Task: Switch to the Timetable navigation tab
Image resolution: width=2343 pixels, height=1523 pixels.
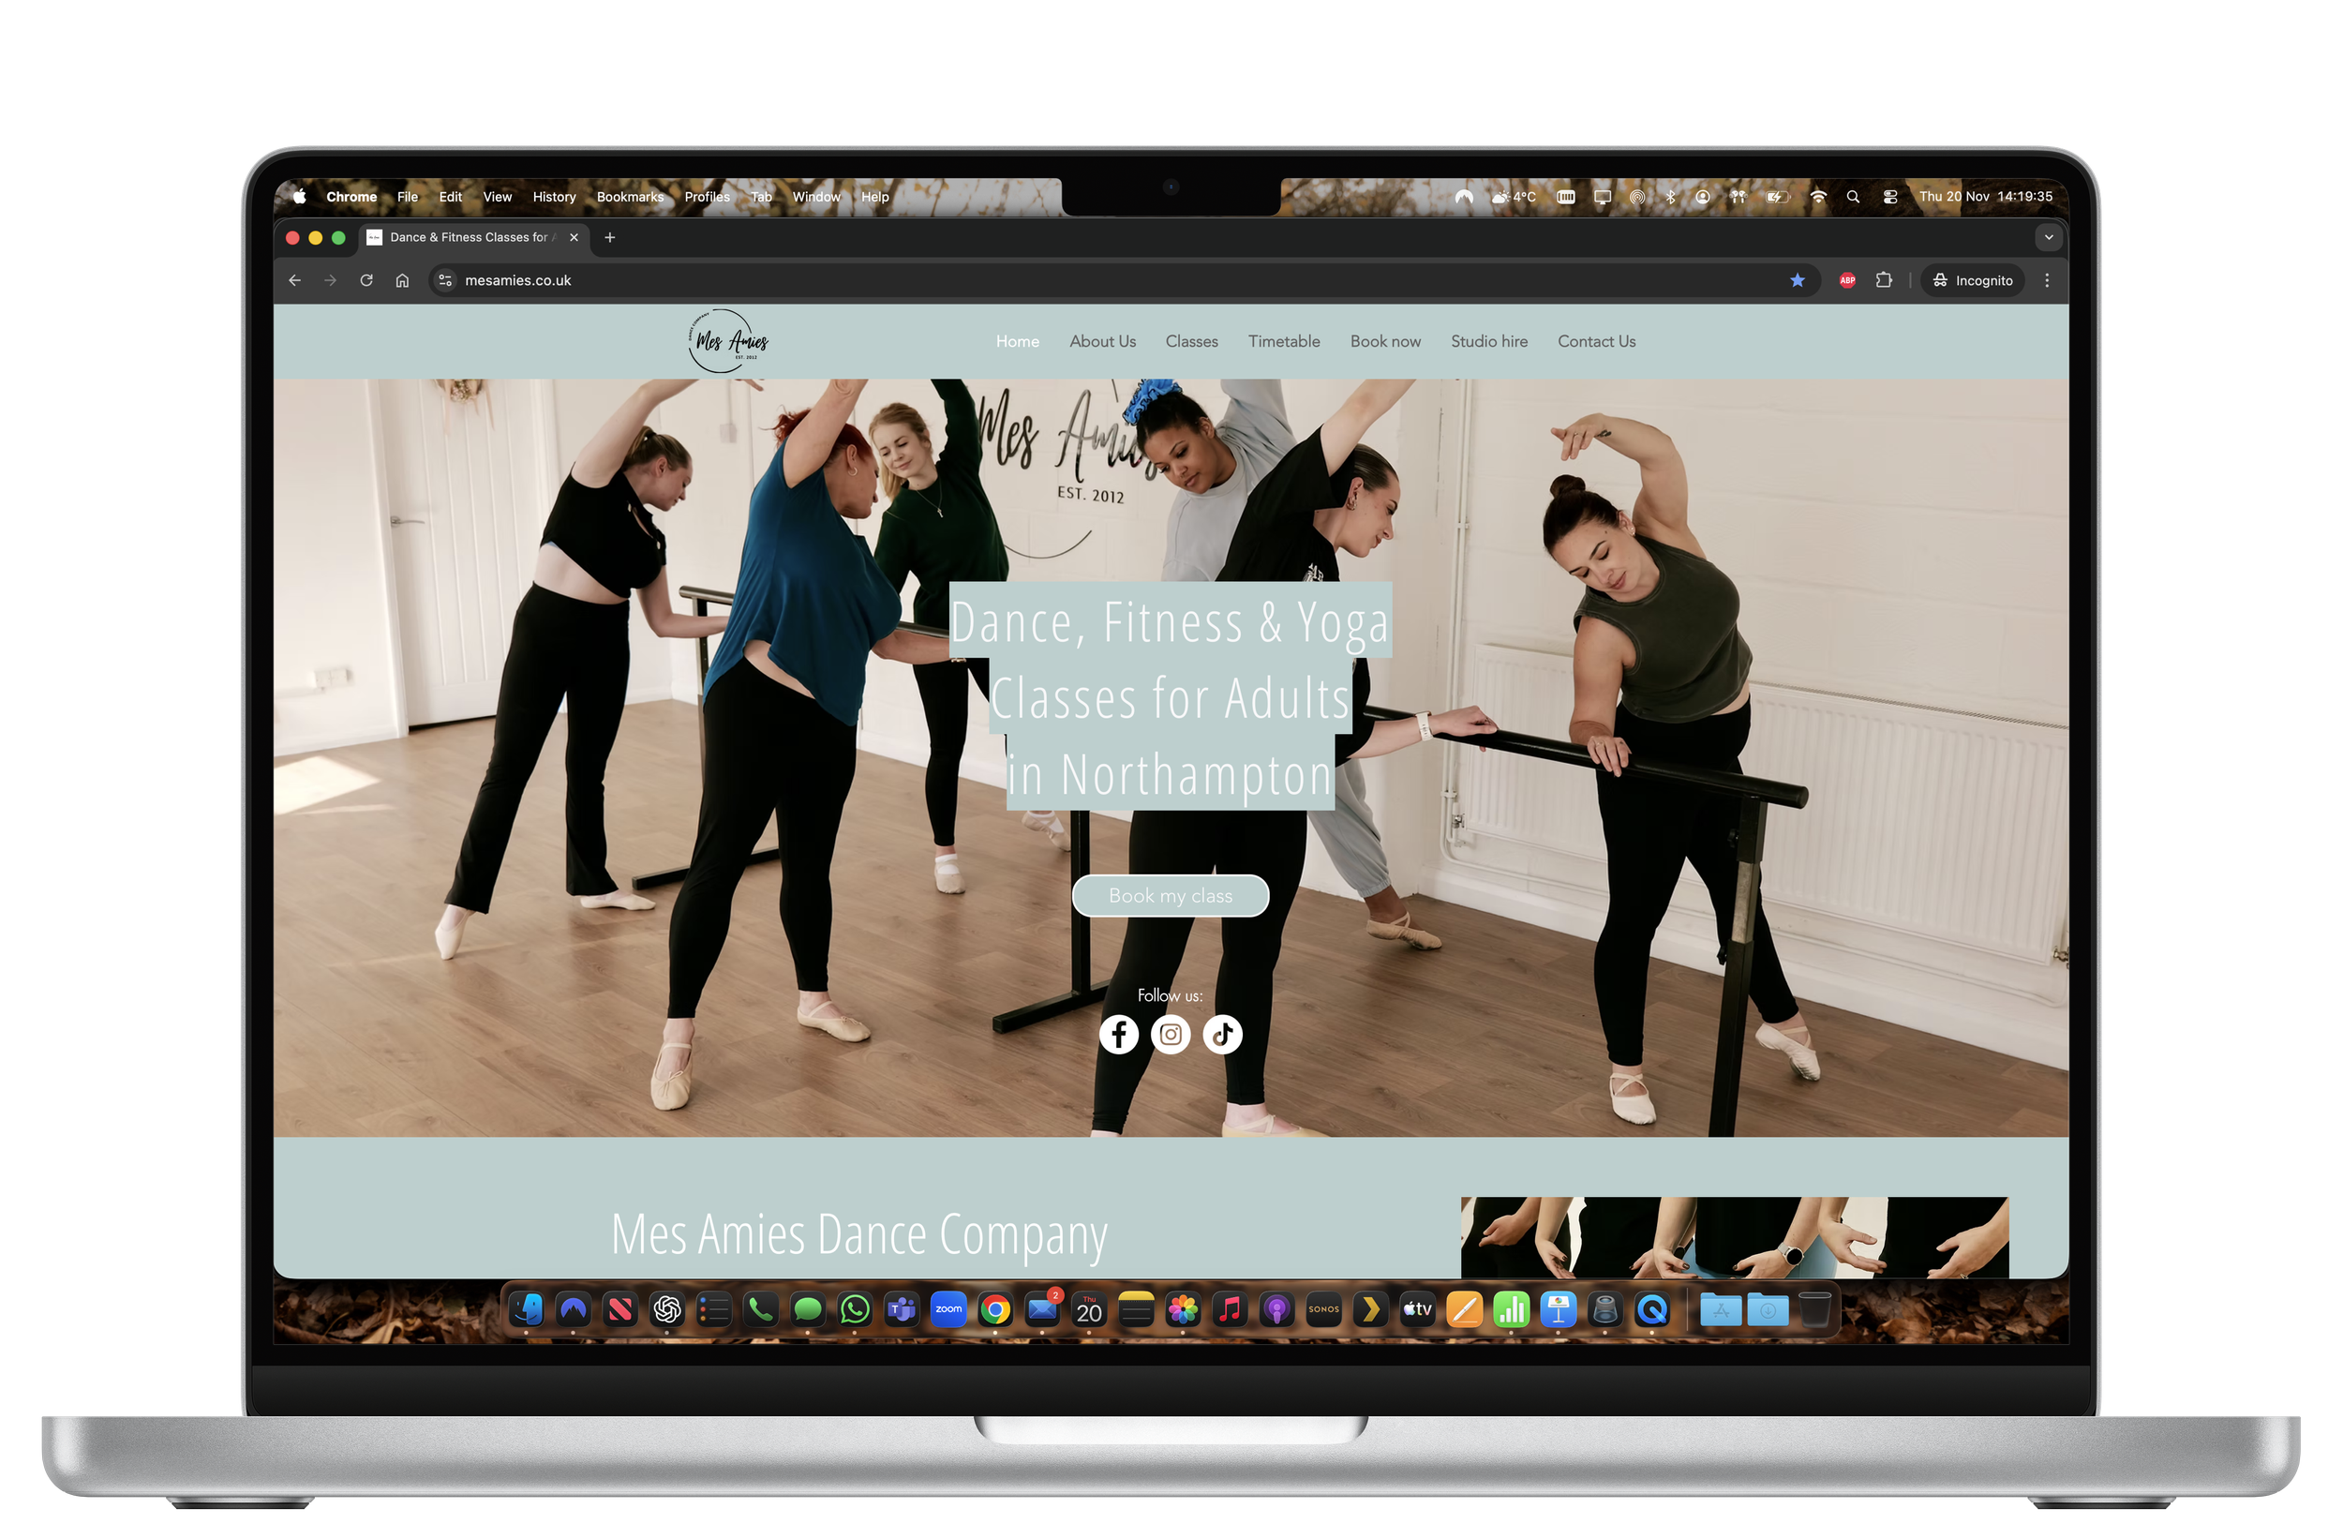Action: (1284, 340)
